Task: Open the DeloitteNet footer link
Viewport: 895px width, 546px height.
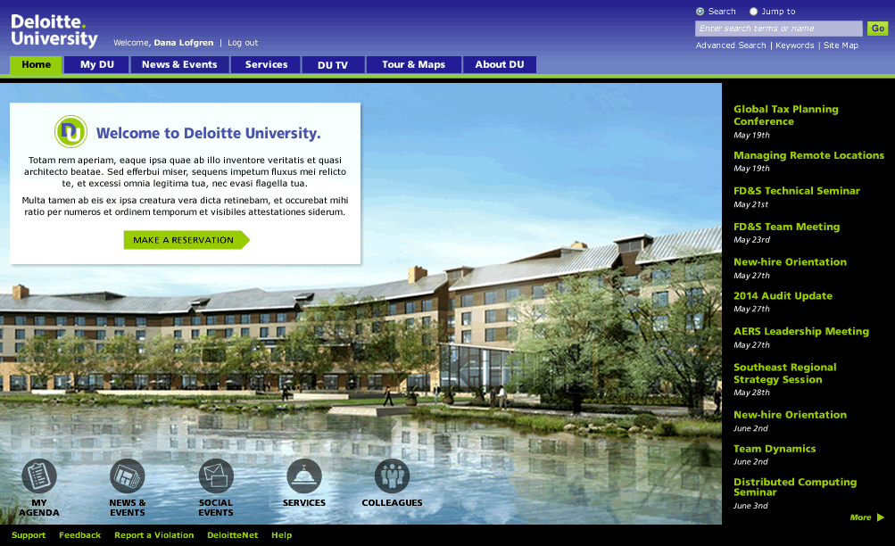Action: (x=232, y=535)
